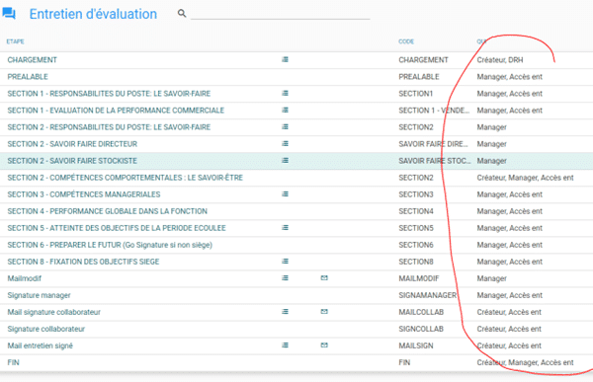Click code cell SIGNCOLLAB

[421, 329]
